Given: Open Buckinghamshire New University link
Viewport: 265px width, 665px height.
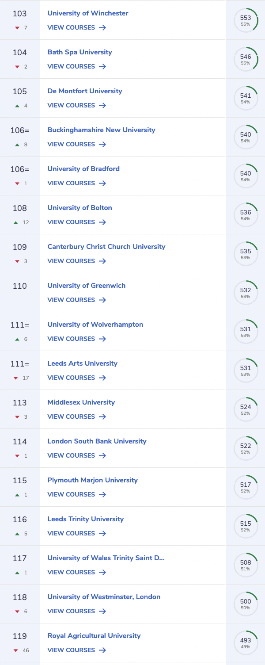Looking at the screenshot, I should 101,130.
